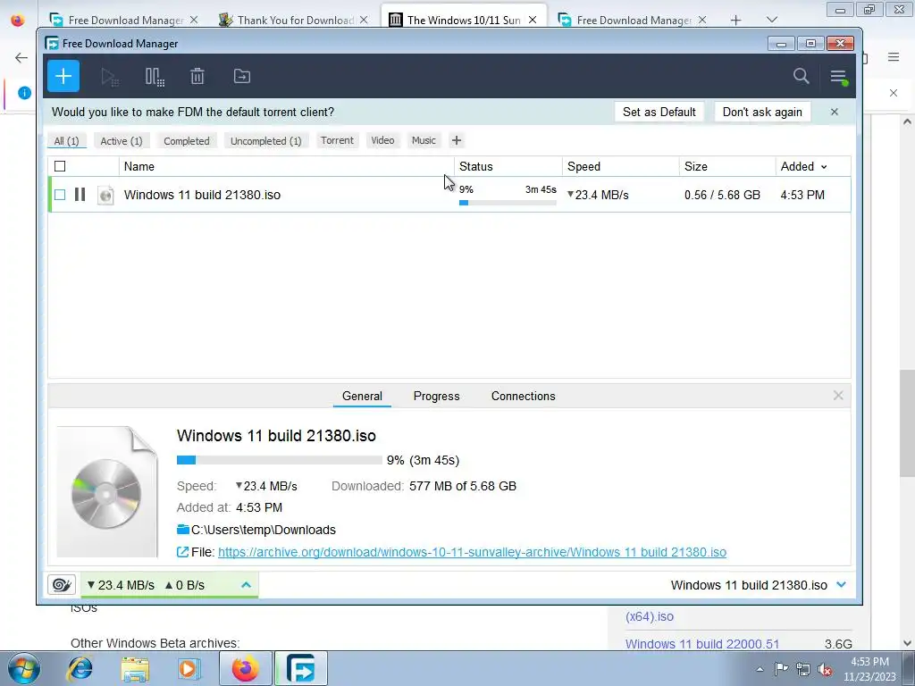Viewport: 915px width, 686px height.
Task: Launch Internet Explorer from taskbar
Action: click(80, 668)
